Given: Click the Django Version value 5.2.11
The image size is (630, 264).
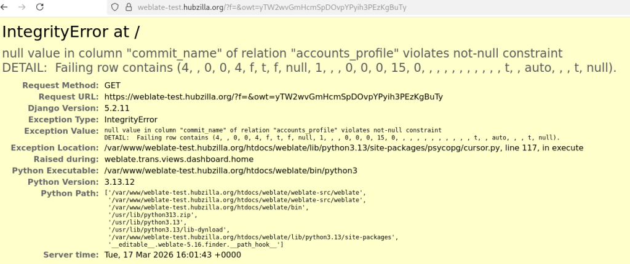Looking at the screenshot, I should (x=118, y=108).
